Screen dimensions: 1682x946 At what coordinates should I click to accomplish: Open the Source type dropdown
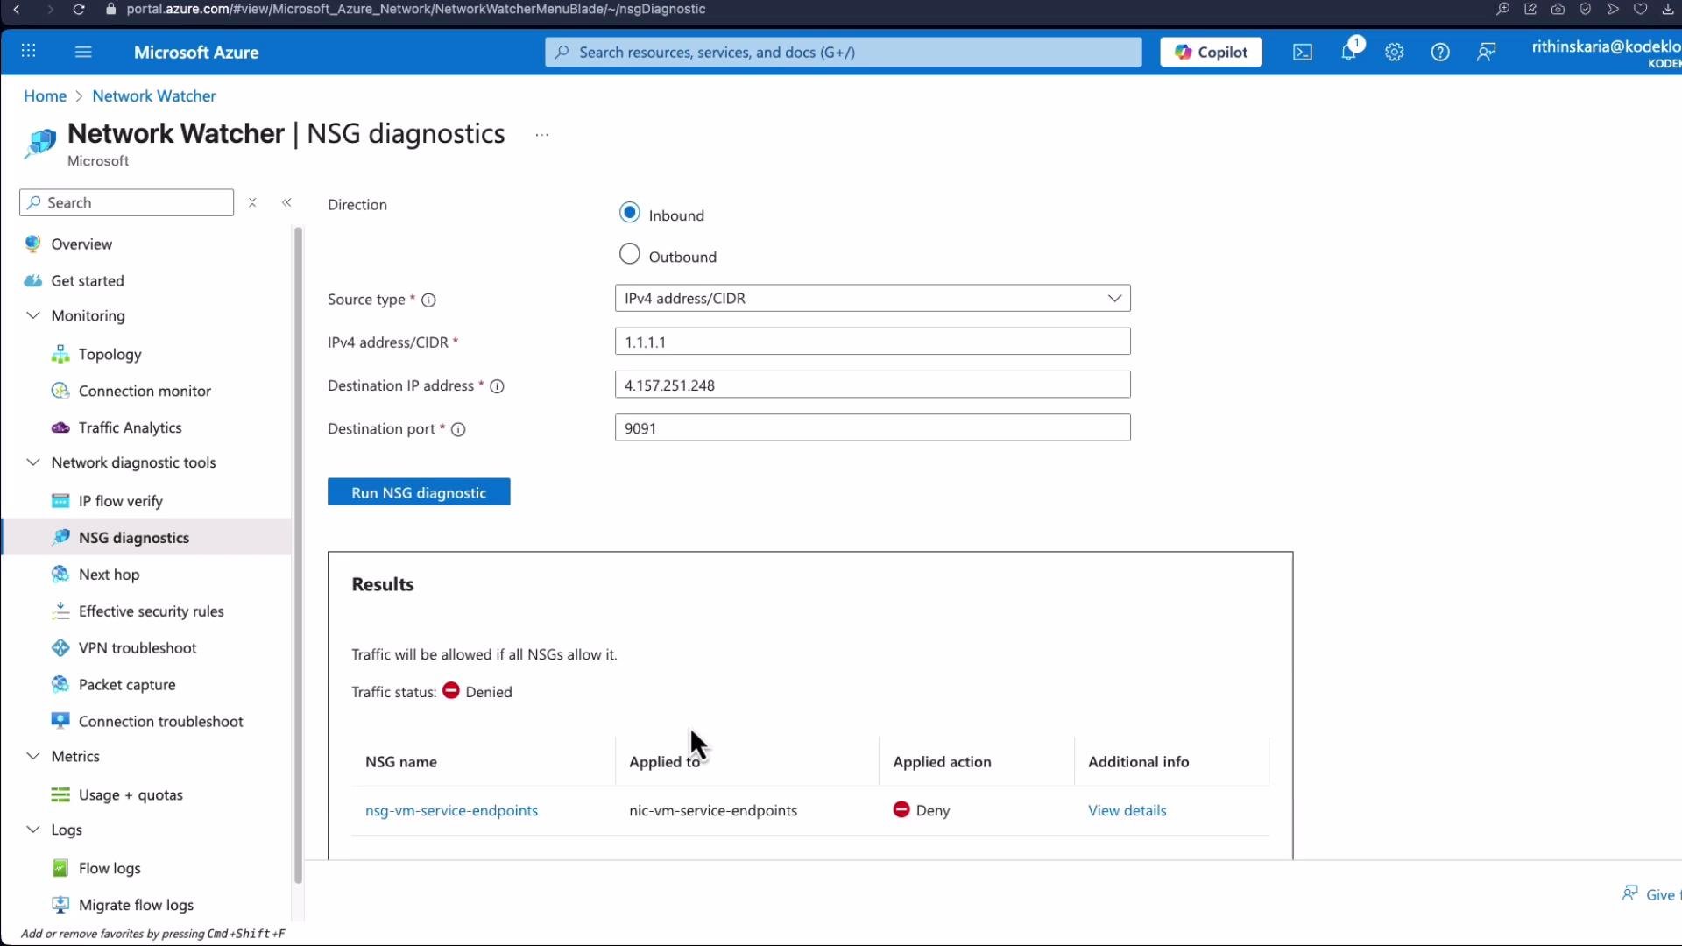tap(873, 298)
